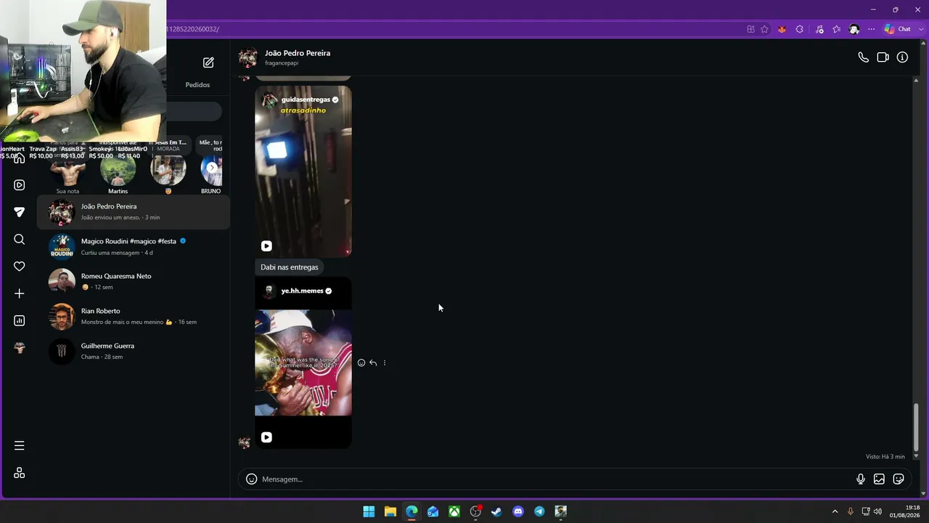Favorite this page with the star icon

coord(764,29)
